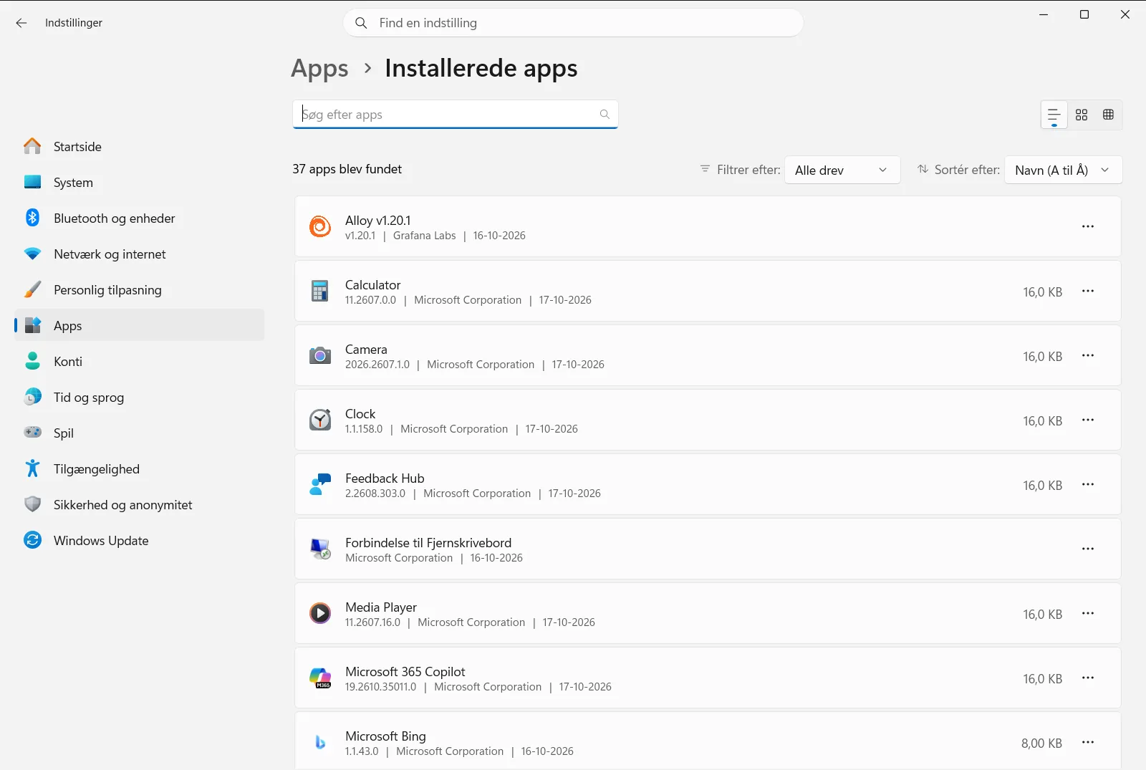The height and width of the screenshot is (770, 1146).
Task: Open the Alle drev filter dropdown
Action: tap(842, 170)
